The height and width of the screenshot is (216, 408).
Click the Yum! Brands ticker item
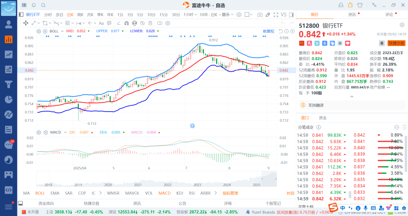click(x=263, y=212)
